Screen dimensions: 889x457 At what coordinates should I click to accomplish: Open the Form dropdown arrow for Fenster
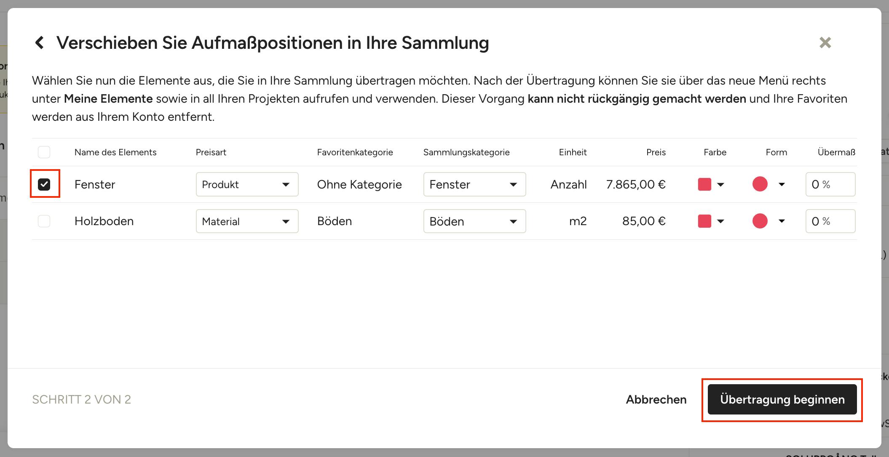(782, 184)
